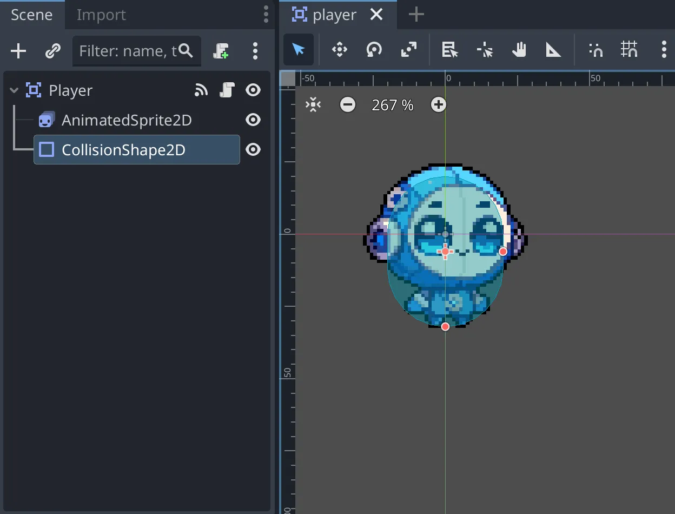The height and width of the screenshot is (514, 675).
Task: Click the node filter search field
Action: pyautogui.click(x=129, y=51)
